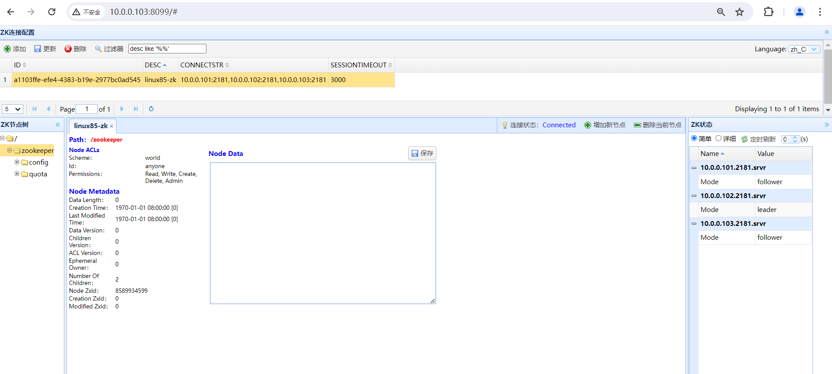832x374 pixels.
Task: Open the page size dropdown
Action: point(13,109)
